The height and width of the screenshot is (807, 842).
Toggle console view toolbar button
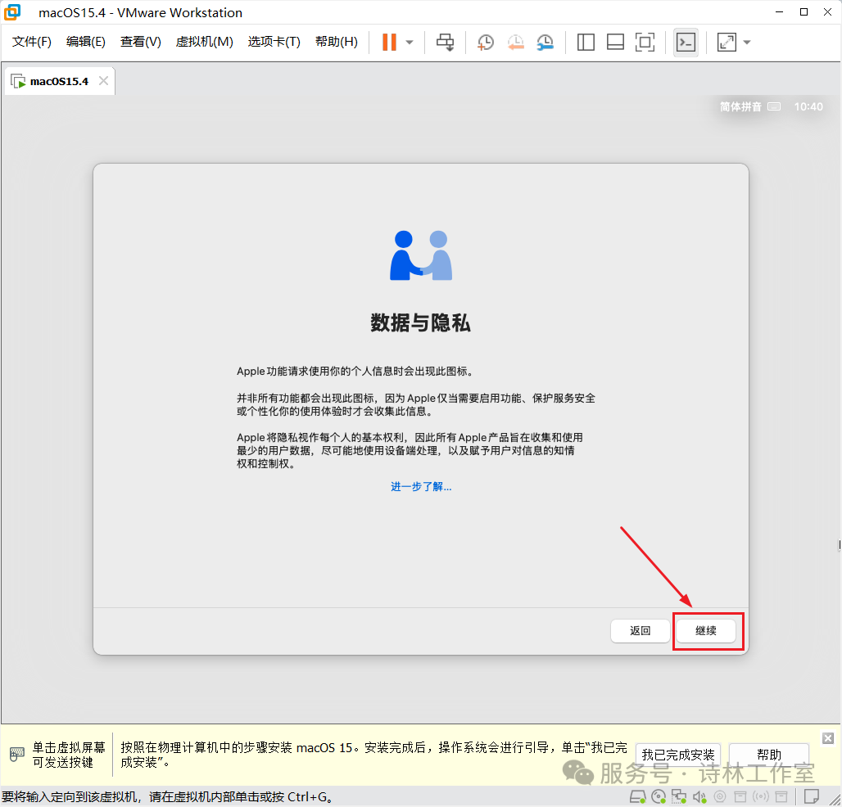(x=686, y=42)
